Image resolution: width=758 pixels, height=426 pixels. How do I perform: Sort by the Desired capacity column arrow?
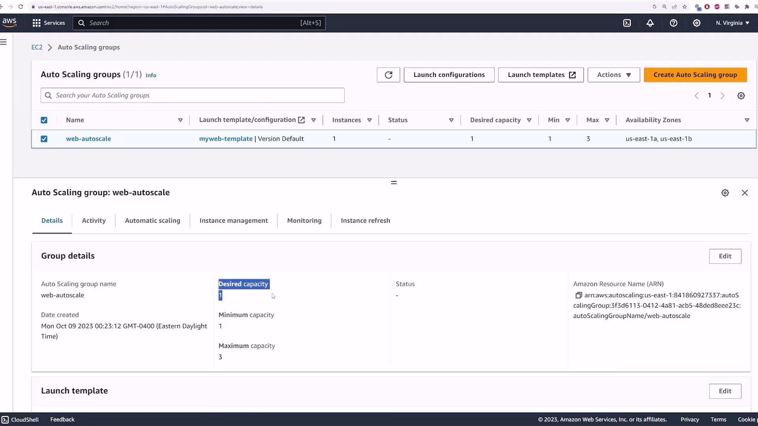pyautogui.click(x=529, y=120)
